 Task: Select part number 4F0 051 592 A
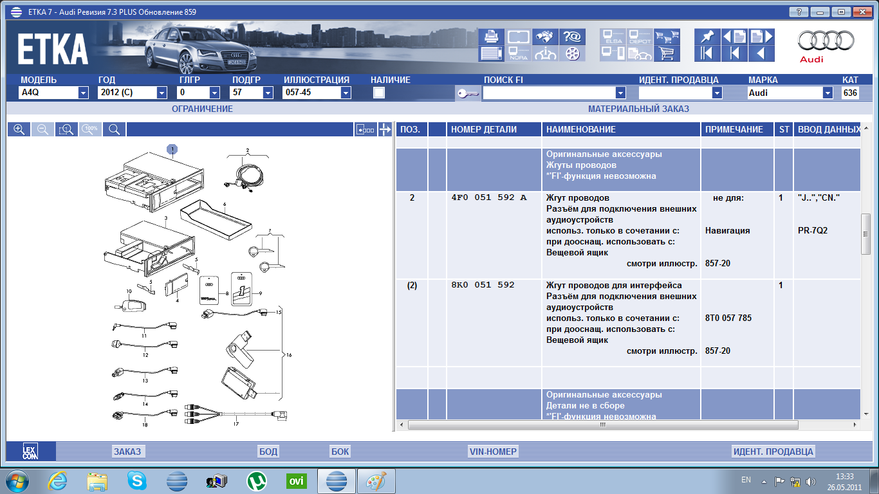click(489, 197)
